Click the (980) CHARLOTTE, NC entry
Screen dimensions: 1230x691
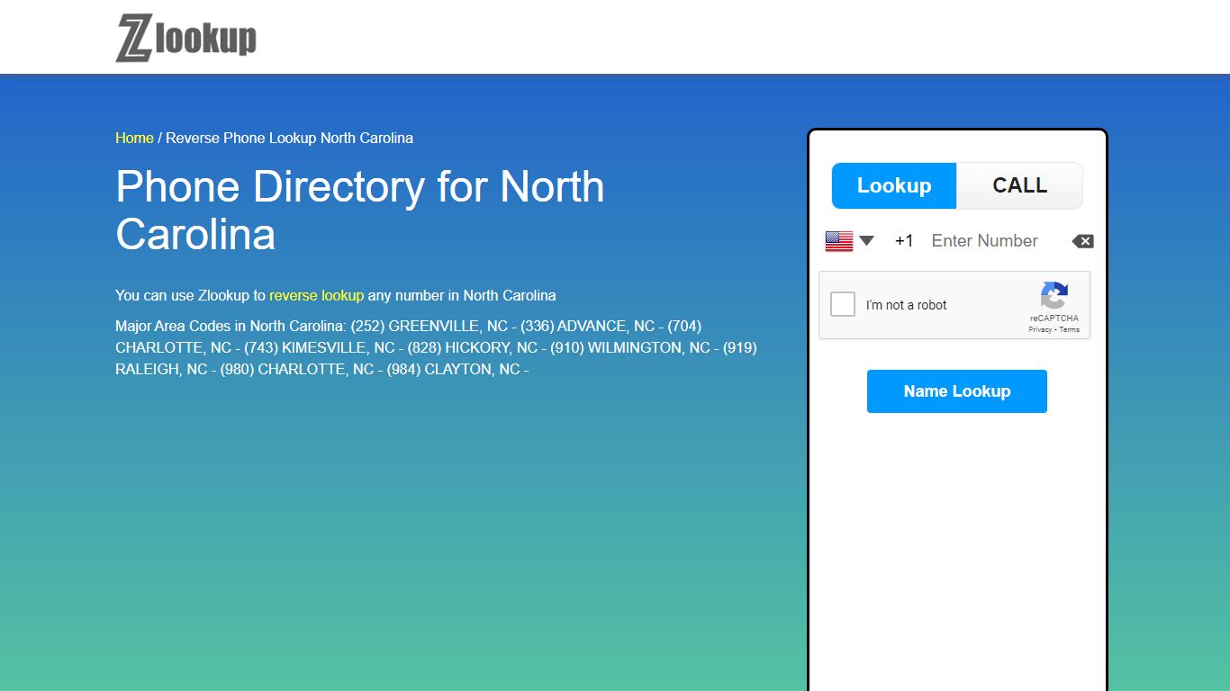pos(297,369)
